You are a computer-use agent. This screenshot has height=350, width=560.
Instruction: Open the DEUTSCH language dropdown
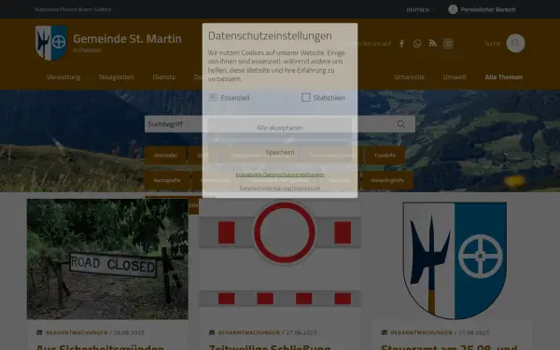click(x=421, y=10)
